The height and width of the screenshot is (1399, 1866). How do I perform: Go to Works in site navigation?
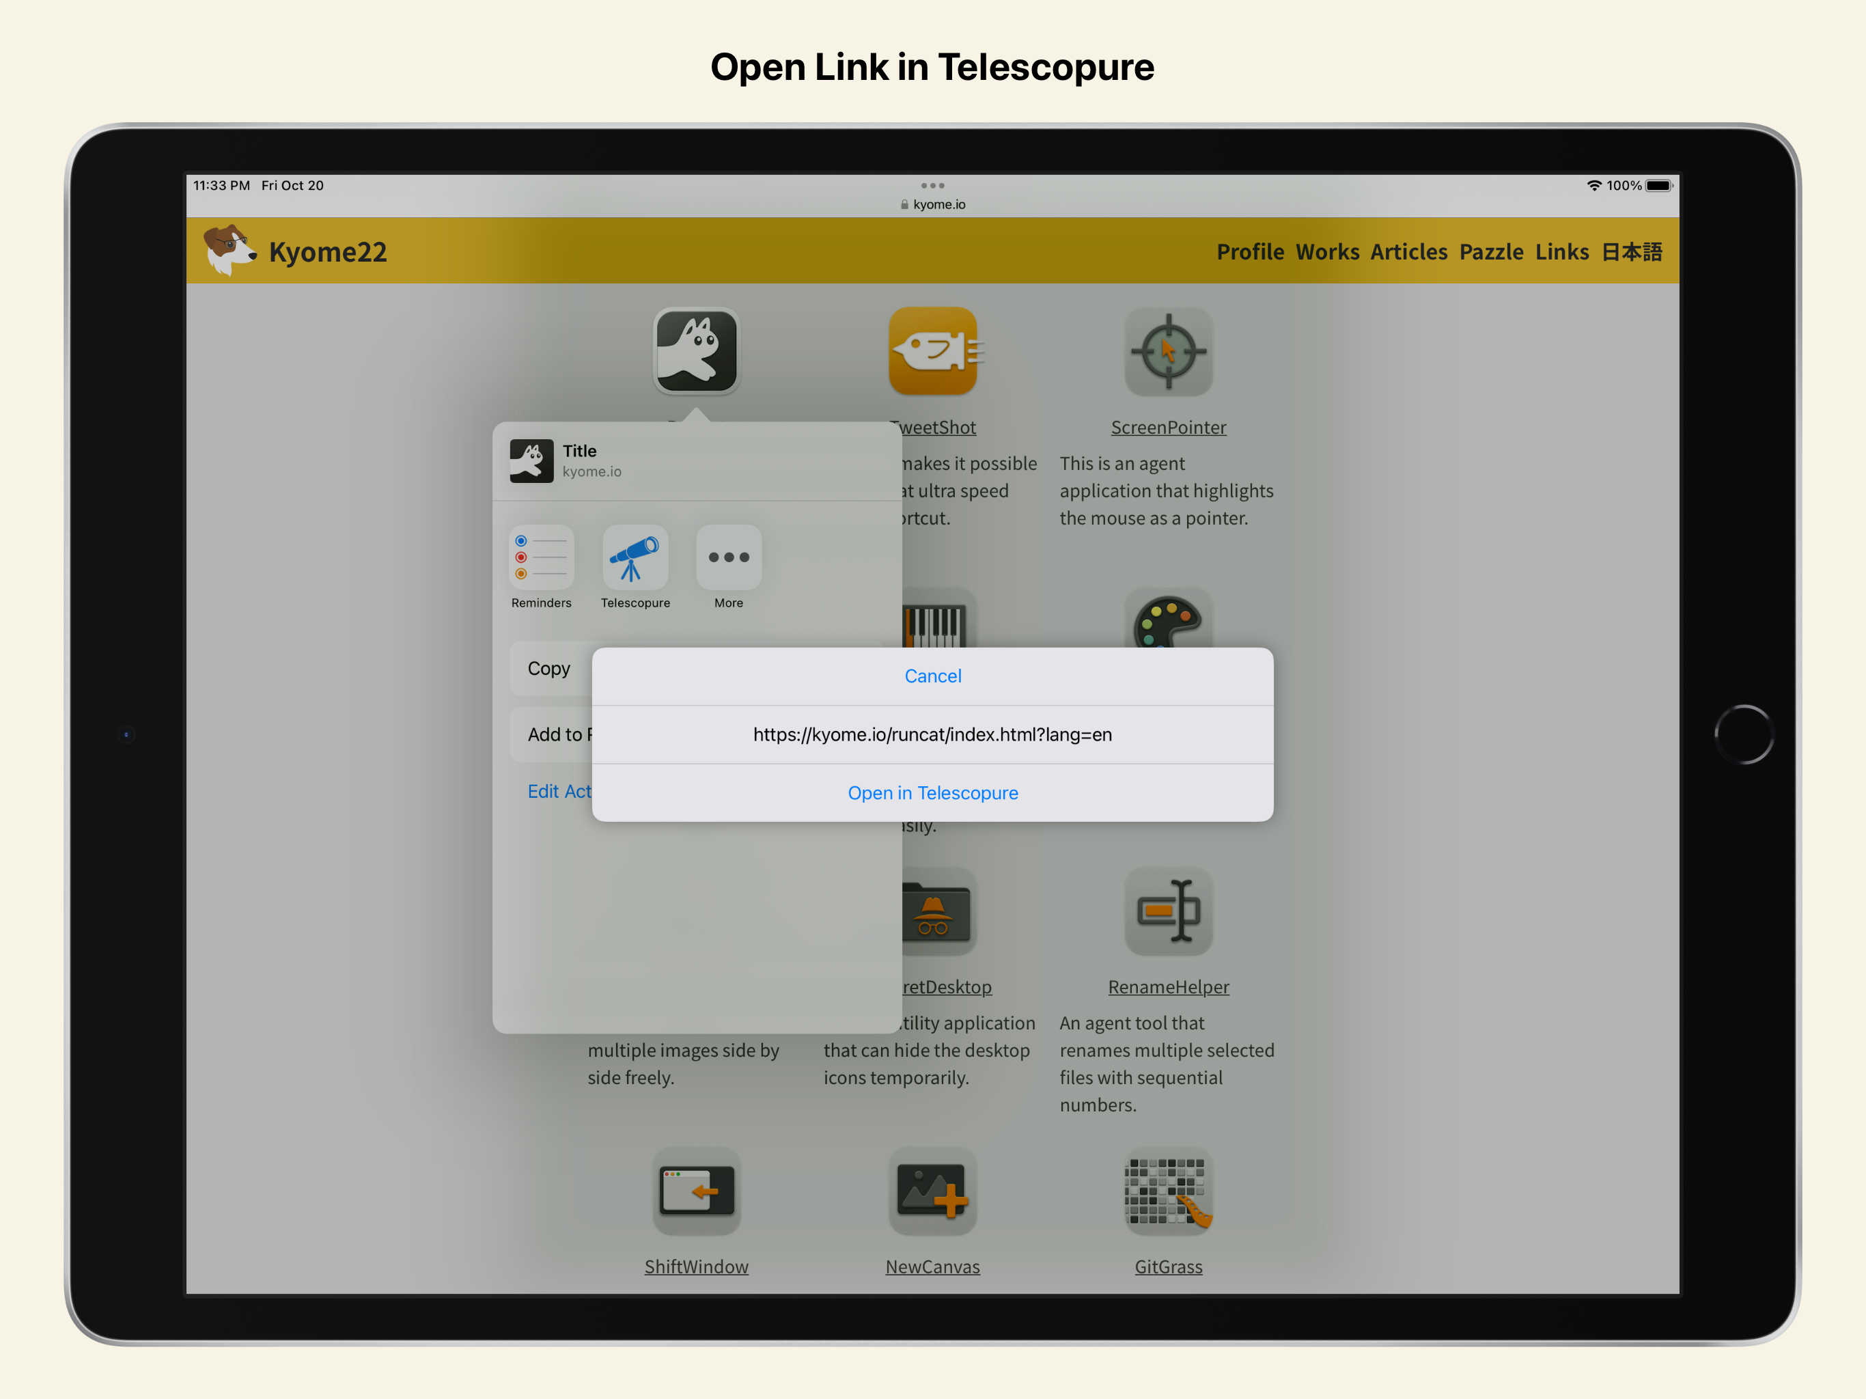pos(1327,251)
